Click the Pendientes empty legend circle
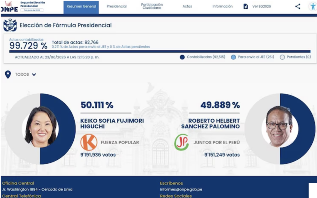The width and height of the screenshot is (317, 198). coord(282,57)
